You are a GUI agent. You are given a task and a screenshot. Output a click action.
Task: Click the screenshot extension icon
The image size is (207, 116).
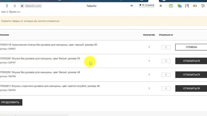tap(187, 6)
